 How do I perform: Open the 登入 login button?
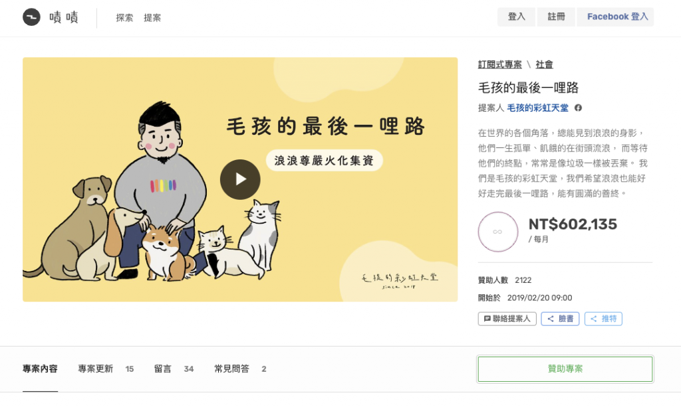(516, 17)
